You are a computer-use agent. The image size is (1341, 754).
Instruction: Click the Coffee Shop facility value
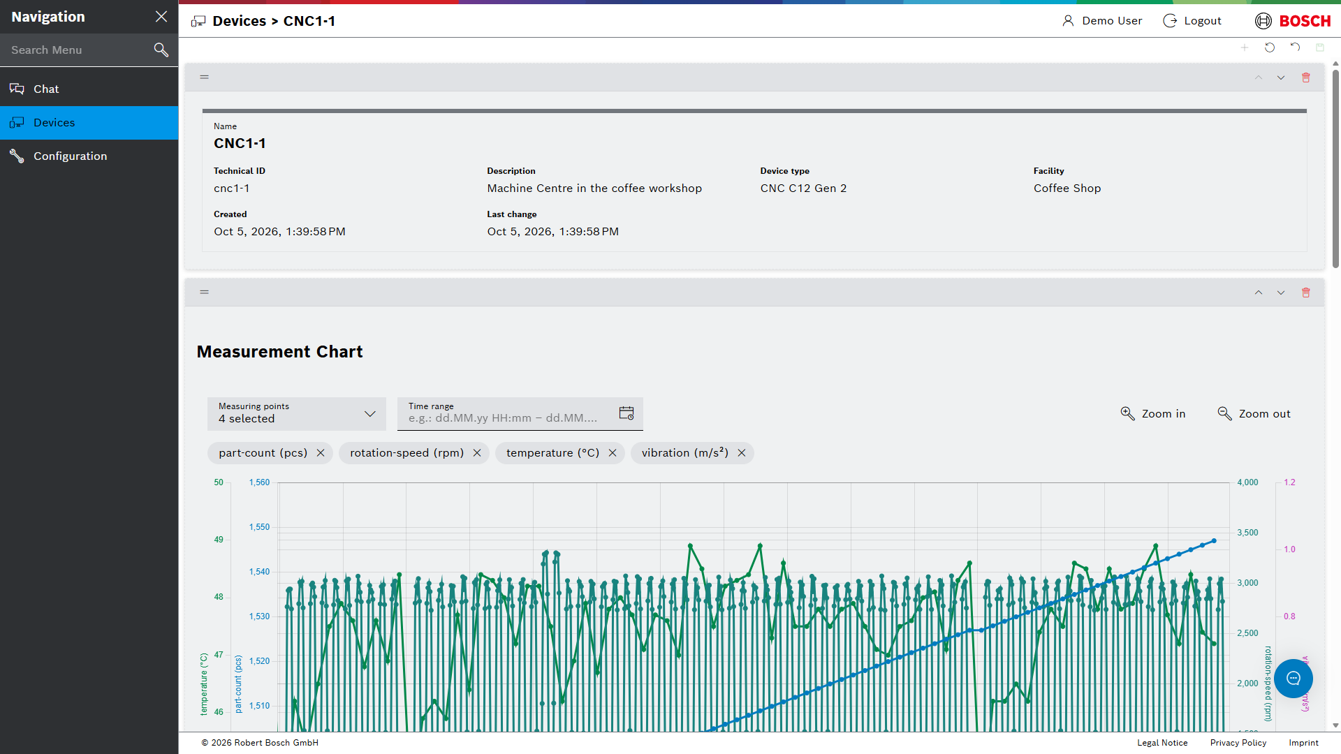(x=1067, y=188)
